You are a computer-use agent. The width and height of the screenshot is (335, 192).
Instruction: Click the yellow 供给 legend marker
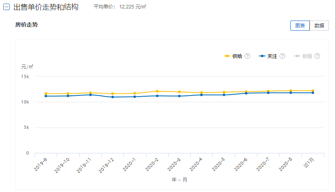click(227, 56)
